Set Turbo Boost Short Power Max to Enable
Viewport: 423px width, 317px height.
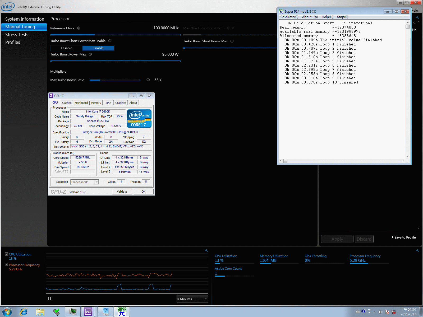98,48
